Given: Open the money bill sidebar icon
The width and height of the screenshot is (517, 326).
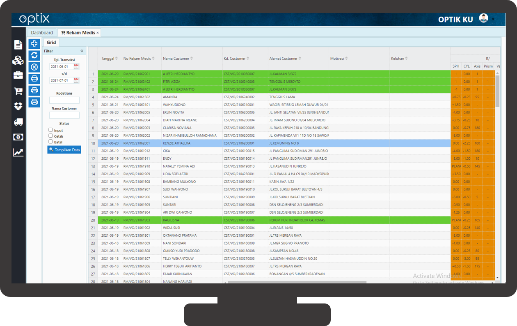Looking at the screenshot, I should pos(18,137).
